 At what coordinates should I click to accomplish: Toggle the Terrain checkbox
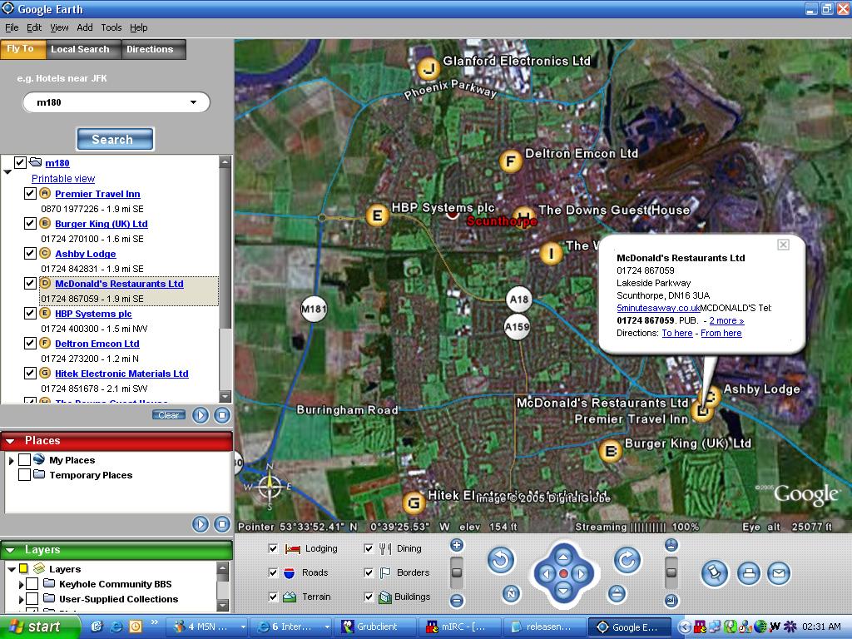(x=273, y=597)
